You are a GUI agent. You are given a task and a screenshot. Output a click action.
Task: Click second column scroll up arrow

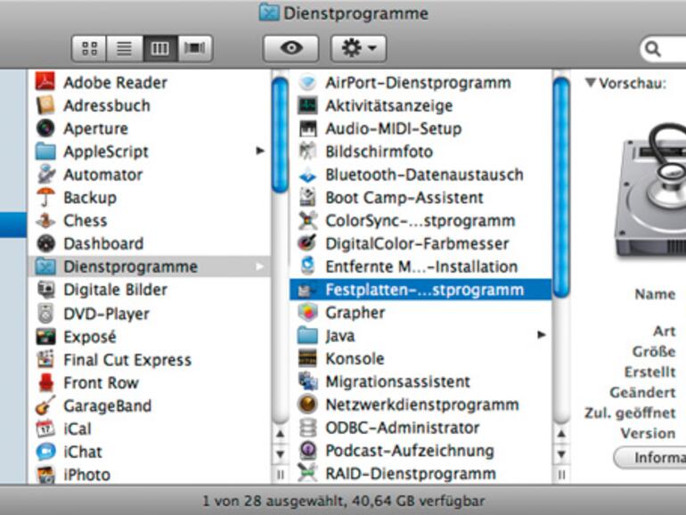(561, 434)
